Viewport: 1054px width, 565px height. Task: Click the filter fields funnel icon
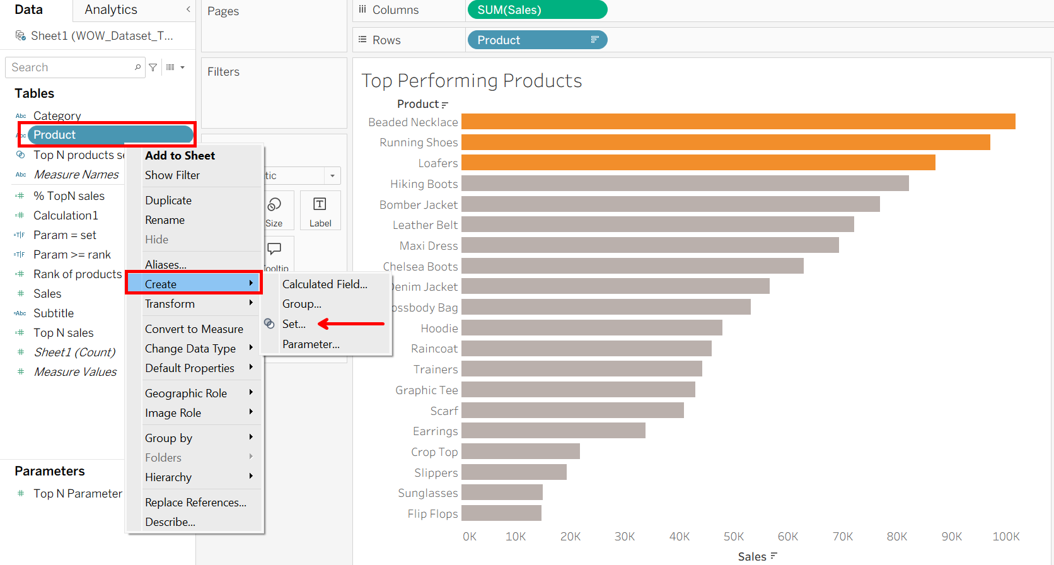point(153,67)
